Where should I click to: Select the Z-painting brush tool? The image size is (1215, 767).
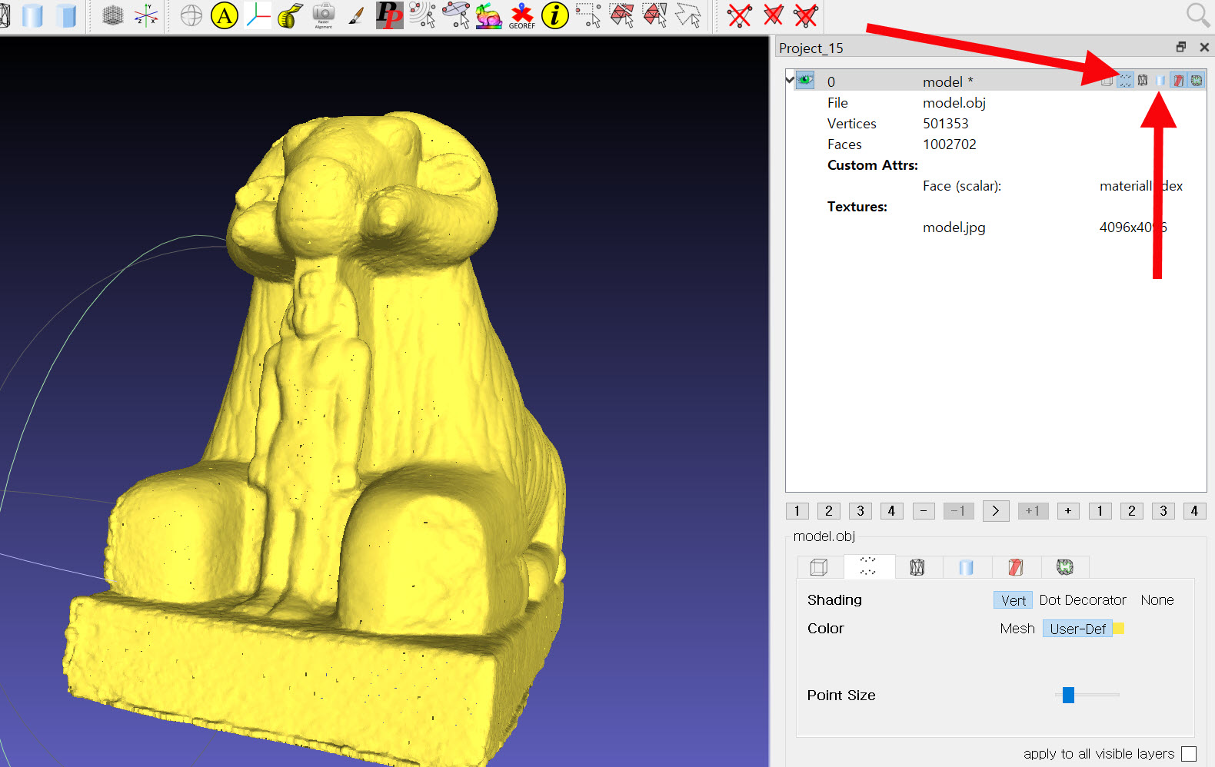pos(355,15)
